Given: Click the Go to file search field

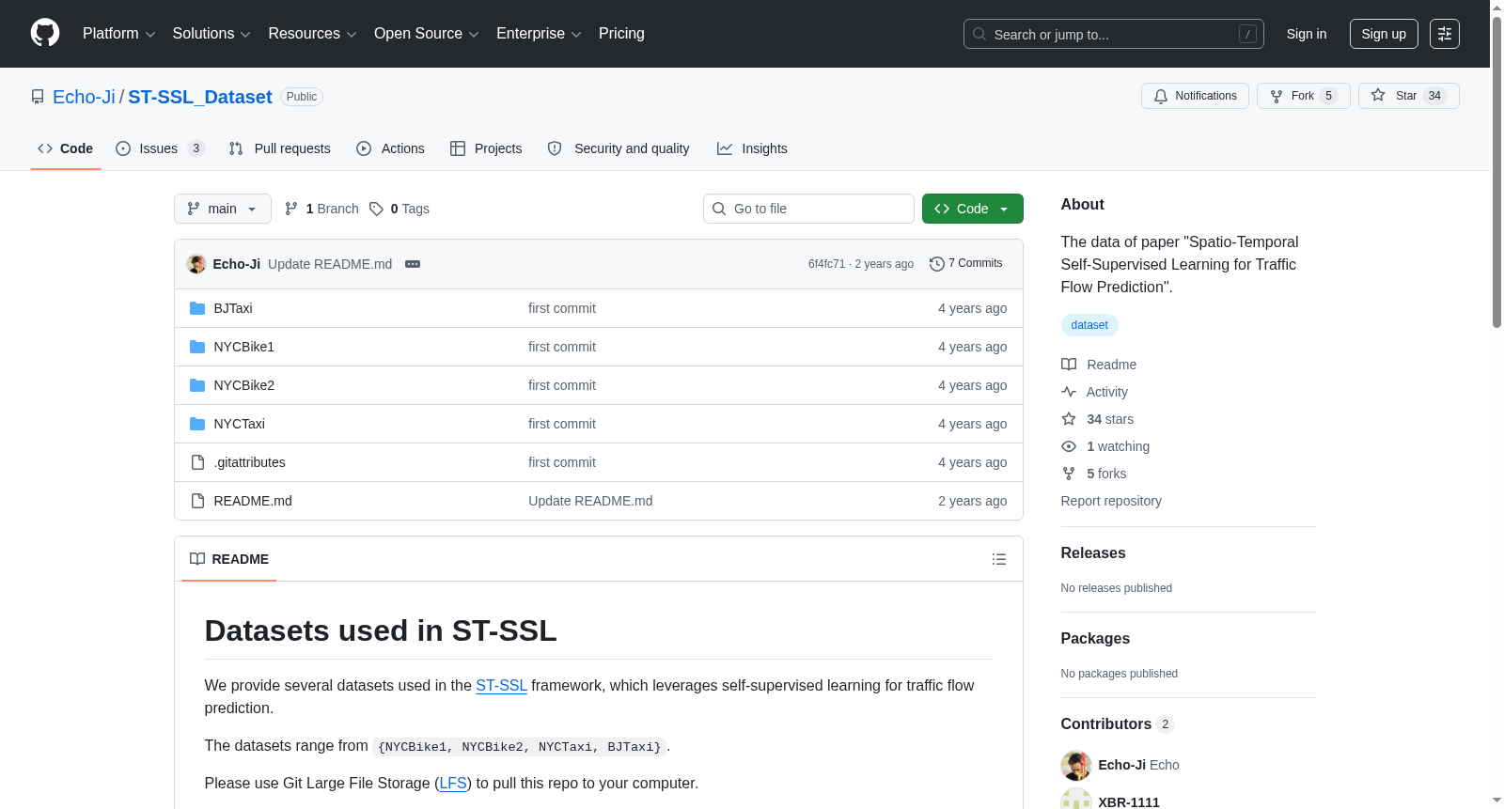Looking at the screenshot, I should pos(808,209).
